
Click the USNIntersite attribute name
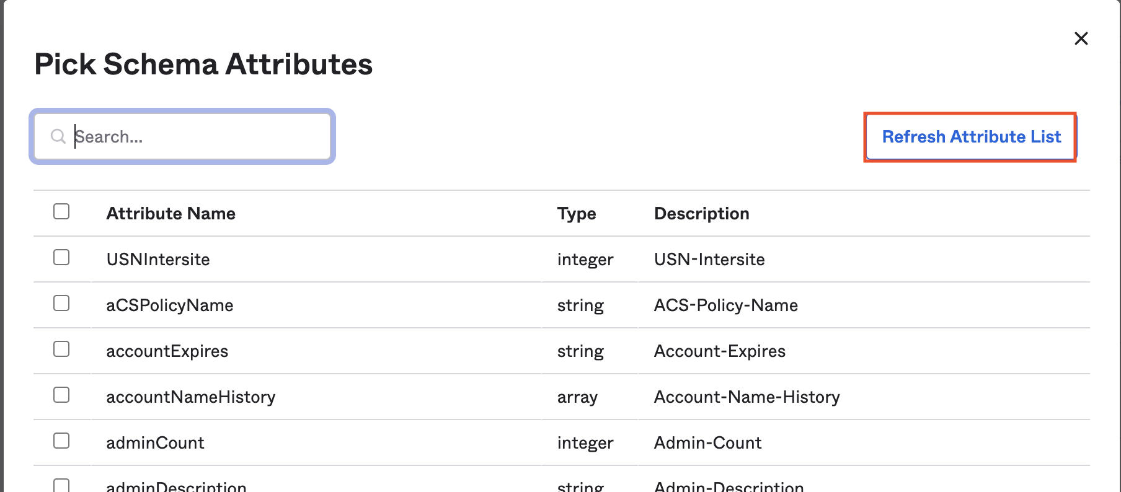coord(158,260)
